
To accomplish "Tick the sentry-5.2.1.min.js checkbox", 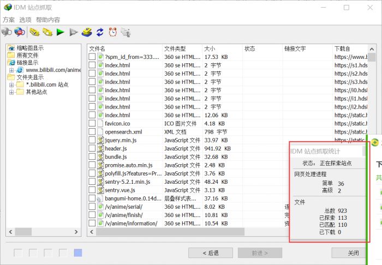I will pos(92,182).
